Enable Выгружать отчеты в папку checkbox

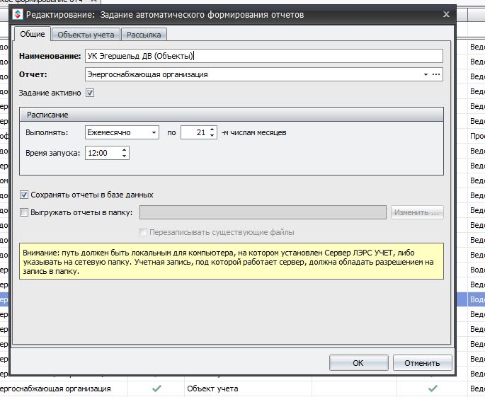(x=24, y=212)
